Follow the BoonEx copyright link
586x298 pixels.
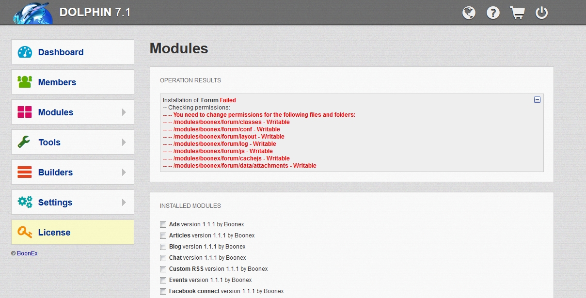(x=27, y=253)
